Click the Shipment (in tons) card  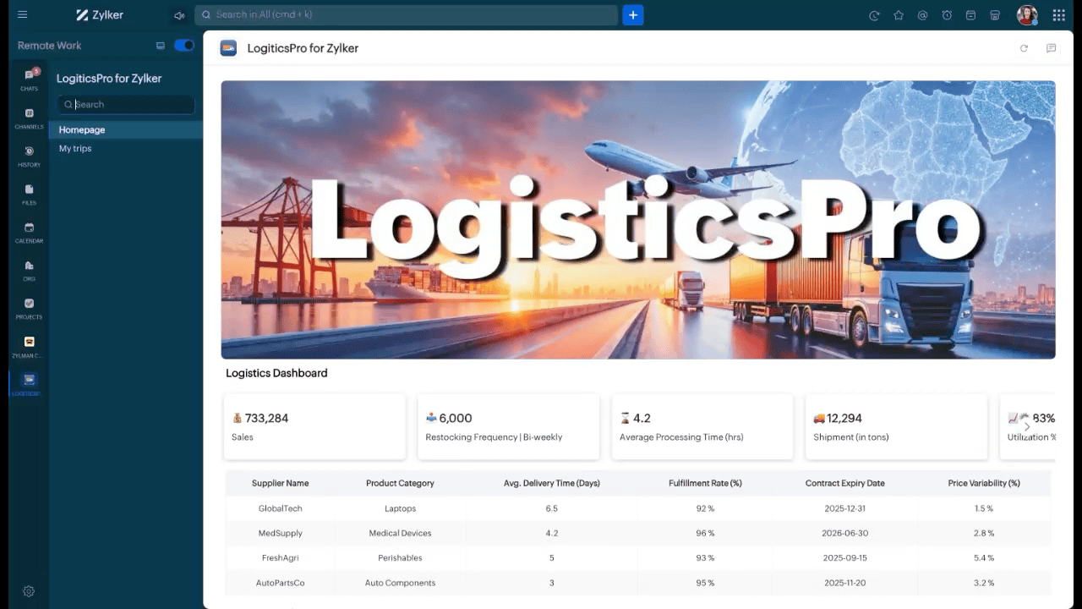pos(896,427)
